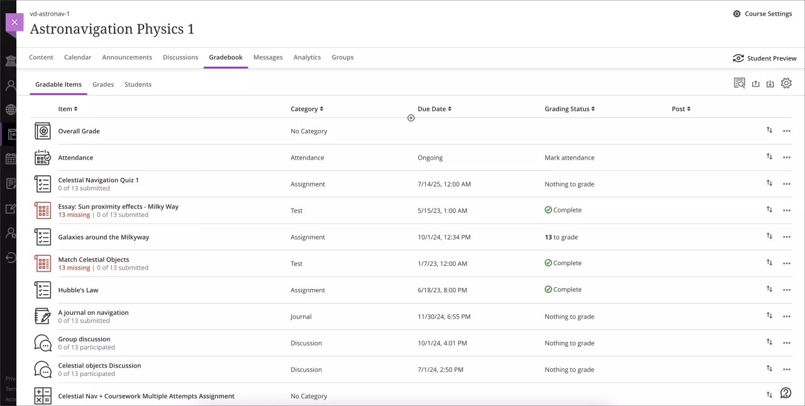Click the plus icon near Due Date header
The width and height of the screenshot is (805, 406).
coord(411,118)
